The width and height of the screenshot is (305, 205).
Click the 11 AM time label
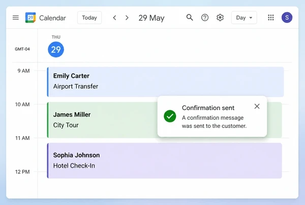point(22,138)
